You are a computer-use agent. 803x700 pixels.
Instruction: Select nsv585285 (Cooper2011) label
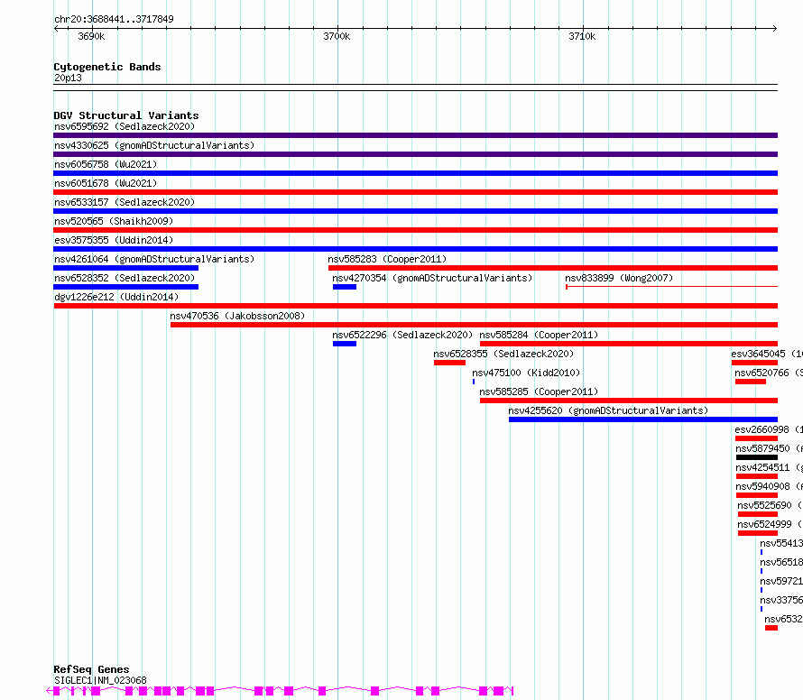coord(539,391)
